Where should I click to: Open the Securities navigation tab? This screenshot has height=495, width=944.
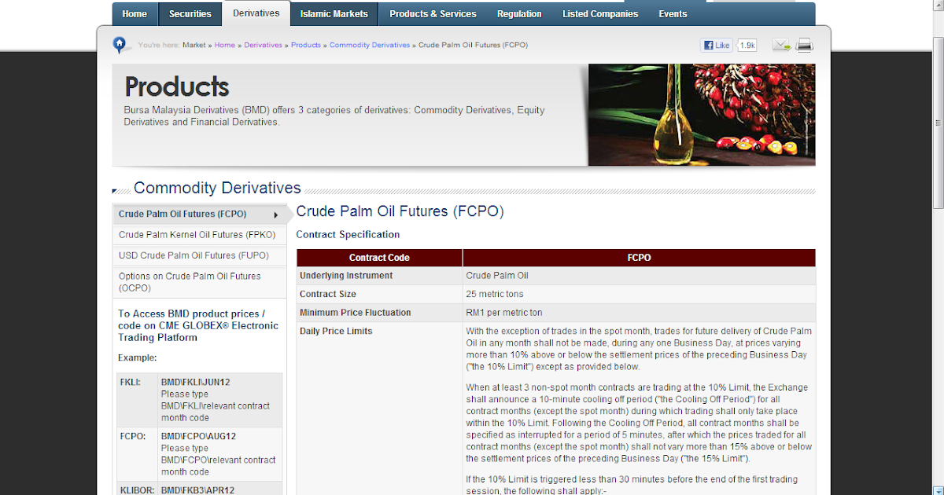pyautogui.click(x=190, y=14)
